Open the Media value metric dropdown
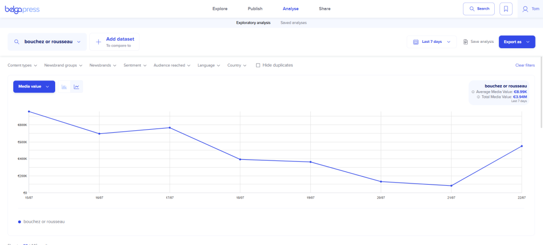543x245 pixels. tap(34, 87)
